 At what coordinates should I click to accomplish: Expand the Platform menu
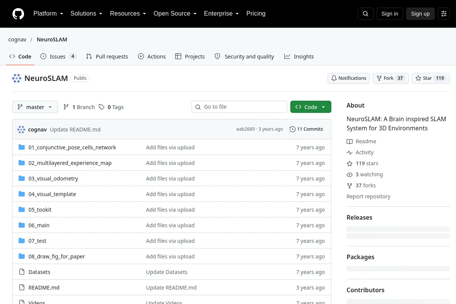48,14
